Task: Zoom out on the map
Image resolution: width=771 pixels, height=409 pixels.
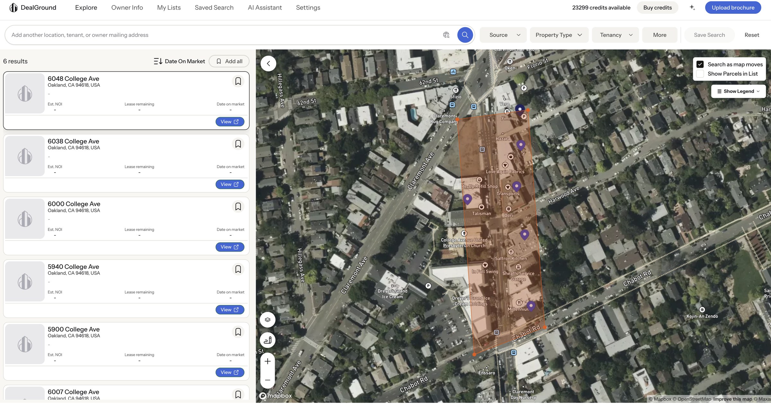Action: [268, 380]
